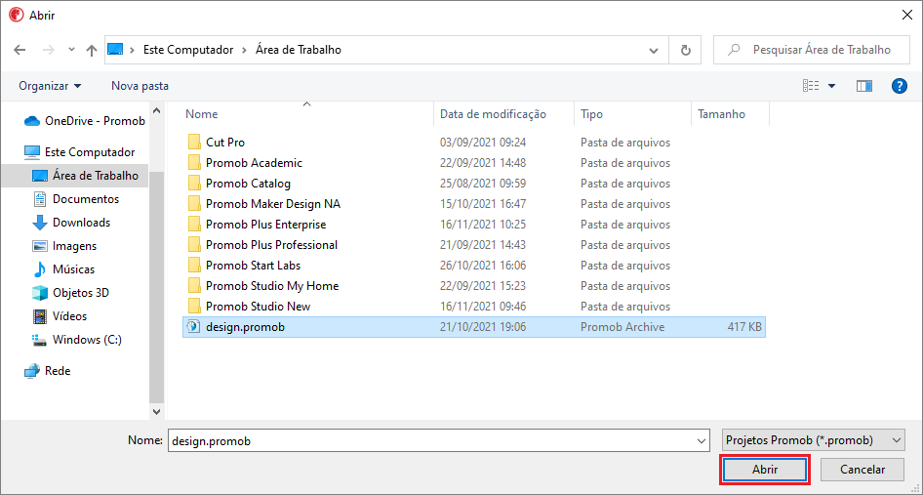Image resolution: width=923 pixels, height=495 pixels.
Task: Click the Promob Archive type cell
Action: (x=622, y=327)
